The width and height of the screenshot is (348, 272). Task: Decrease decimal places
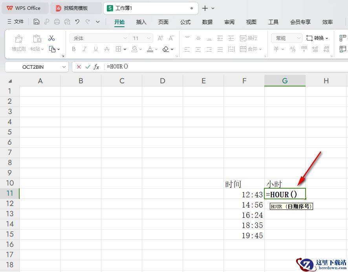click(x=326, y=49)
